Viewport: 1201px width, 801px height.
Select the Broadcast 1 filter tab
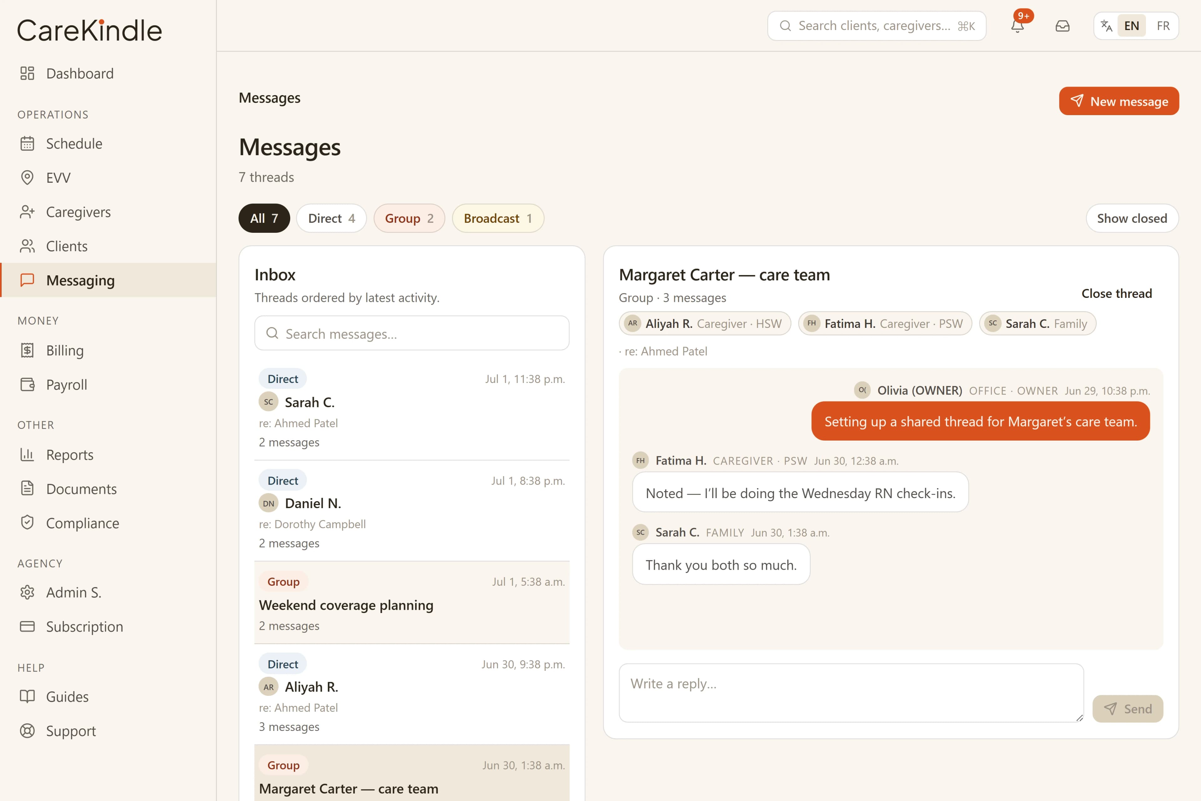pos(498,219)
